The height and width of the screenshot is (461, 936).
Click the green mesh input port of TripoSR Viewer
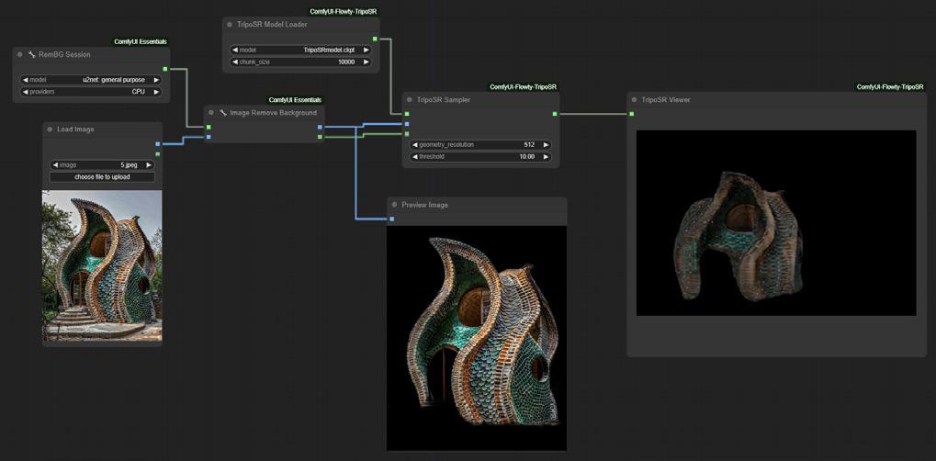pyautogui.click(x=632, y=114)
